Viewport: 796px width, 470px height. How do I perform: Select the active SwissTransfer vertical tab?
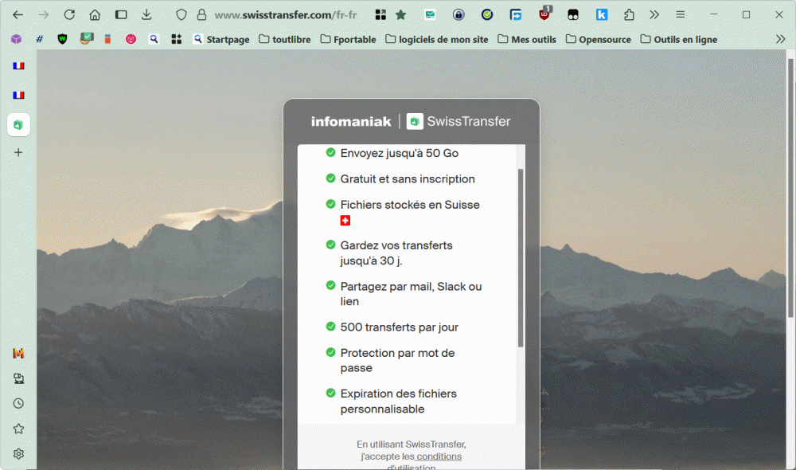[x=18, y=124]
